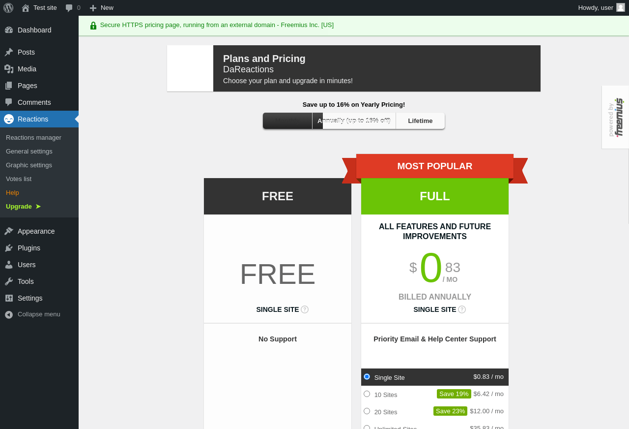The width and height of the screenshot is (629, 429).
Task: Click the plus icon next to New
Action: click(93, 8)
